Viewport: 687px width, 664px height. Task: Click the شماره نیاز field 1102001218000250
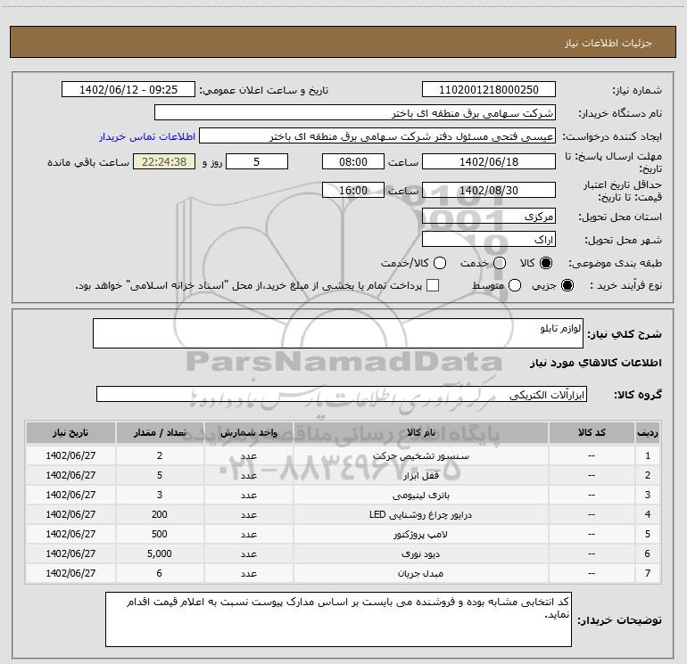pos(489,89)
